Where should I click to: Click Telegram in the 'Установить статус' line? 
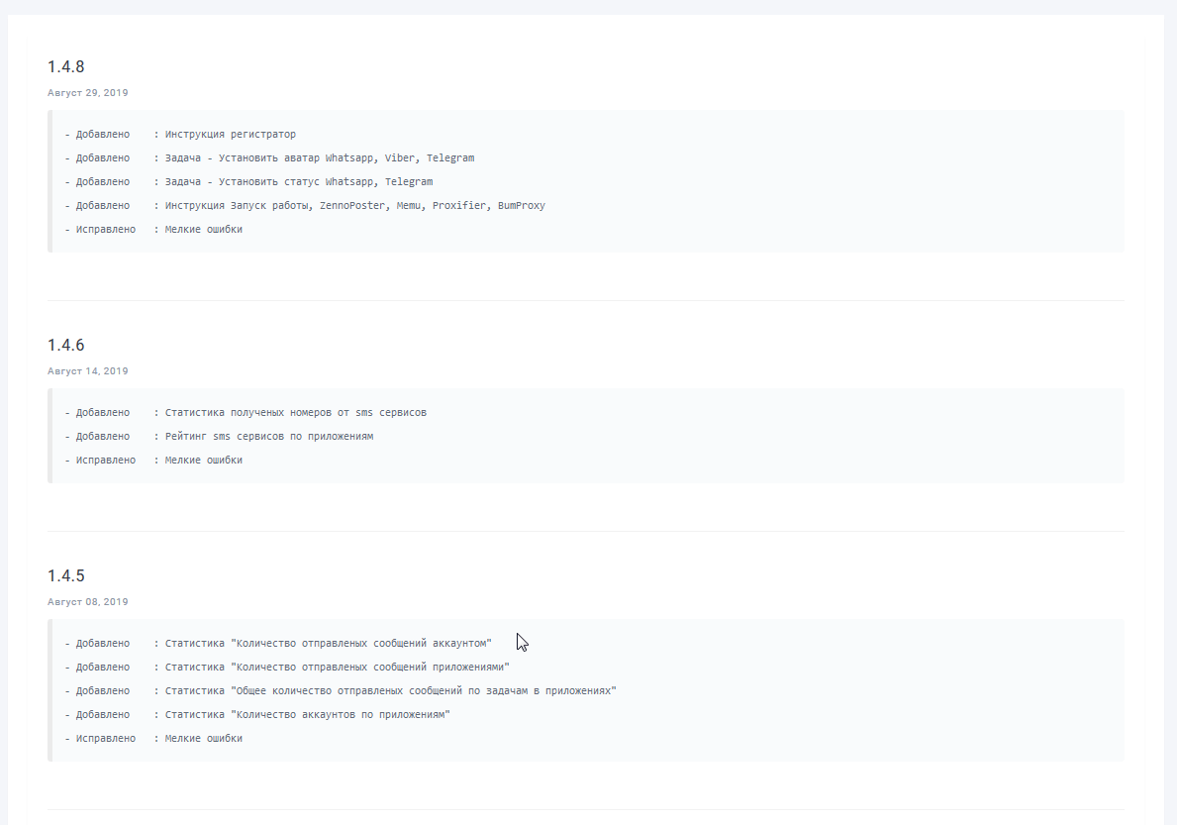409,182
